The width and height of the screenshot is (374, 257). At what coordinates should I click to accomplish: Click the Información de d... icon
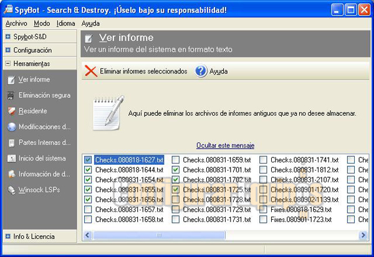(11, 174)
